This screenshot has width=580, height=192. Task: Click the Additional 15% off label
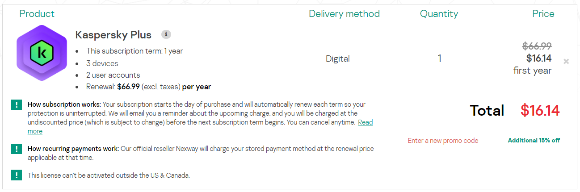coord(534,141)
